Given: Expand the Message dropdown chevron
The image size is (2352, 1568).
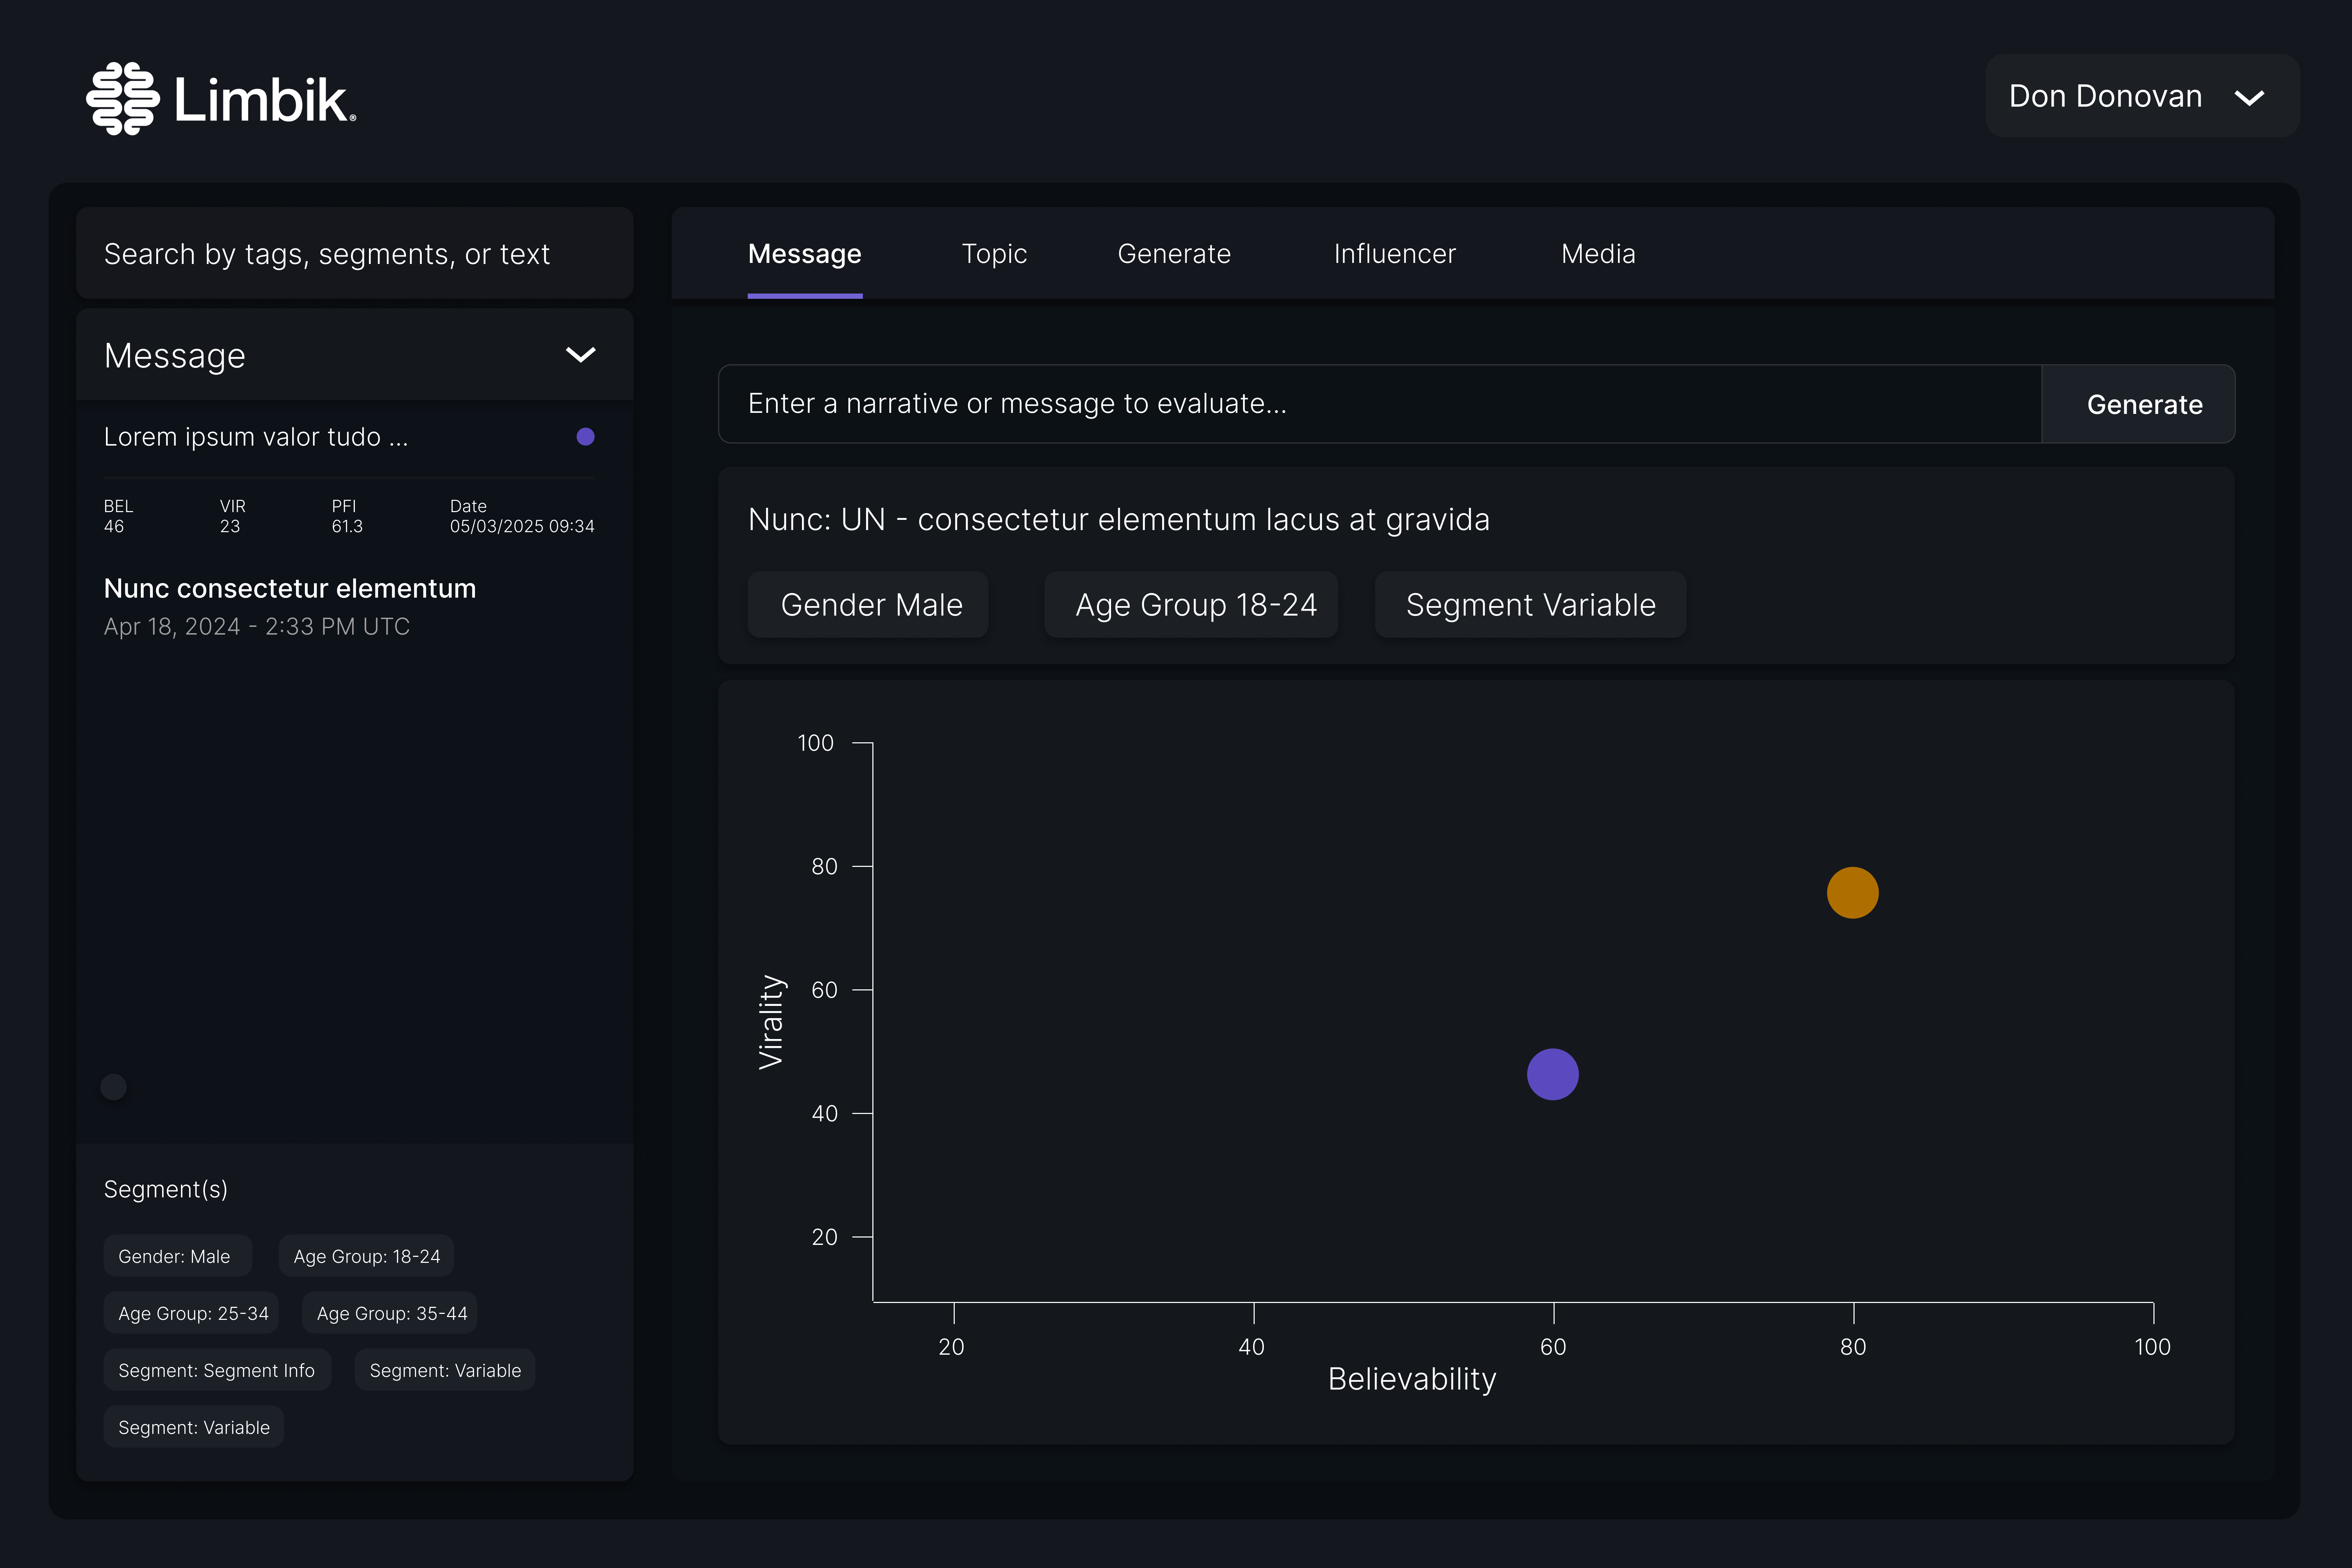Looking at the screenshot, I should pos(580,355).
